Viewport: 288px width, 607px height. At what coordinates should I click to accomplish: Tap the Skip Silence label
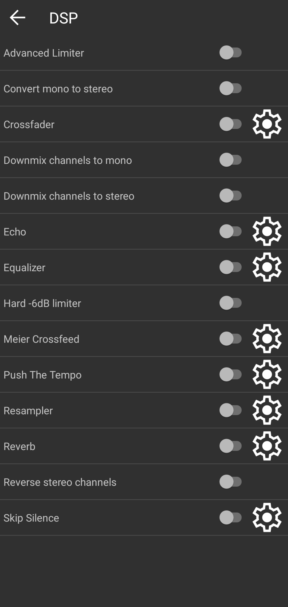[x=31, y=518]
